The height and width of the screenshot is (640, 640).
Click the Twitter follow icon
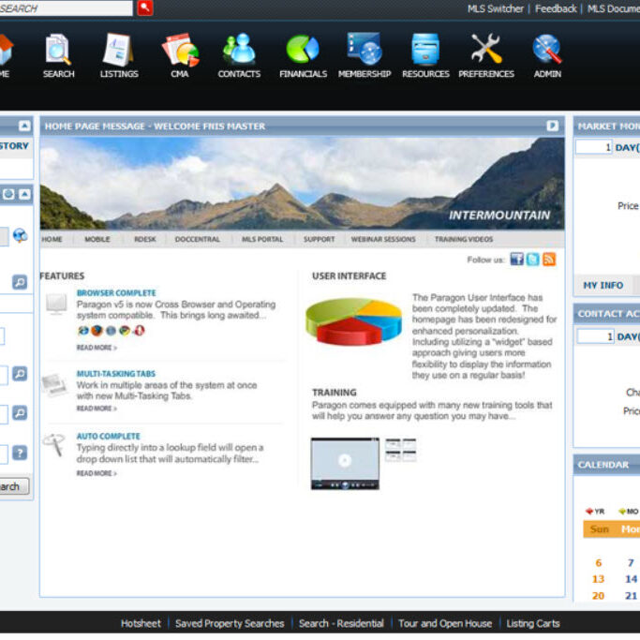coord(532,260)
